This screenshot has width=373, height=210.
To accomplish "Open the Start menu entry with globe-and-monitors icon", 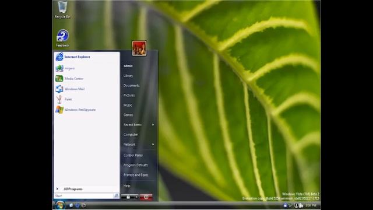I will click(x=87, y=68).
